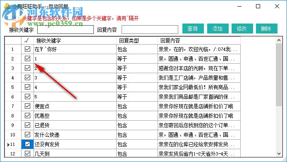Screen dimensions: 287x162
Task: Select reply cell 亲我们家全网最低价
Action: pos(199,87)
